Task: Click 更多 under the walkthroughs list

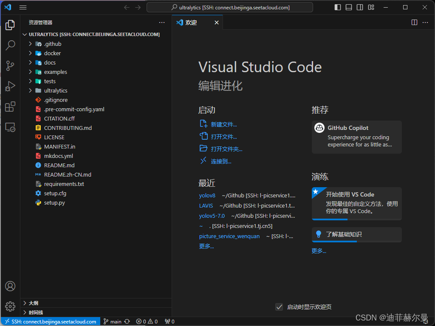Action: [x=319, y=251]
